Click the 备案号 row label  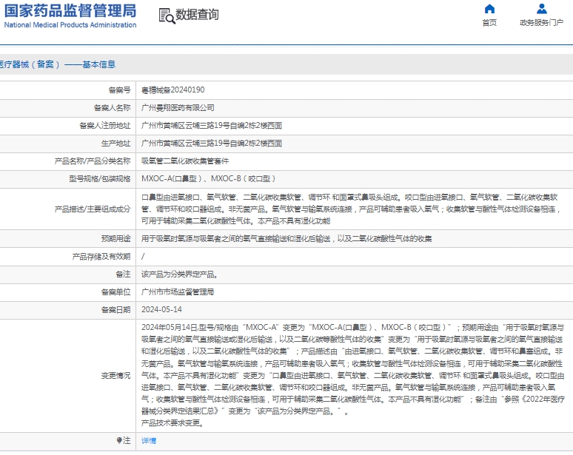pyautogui.click(x=119, y=90)
